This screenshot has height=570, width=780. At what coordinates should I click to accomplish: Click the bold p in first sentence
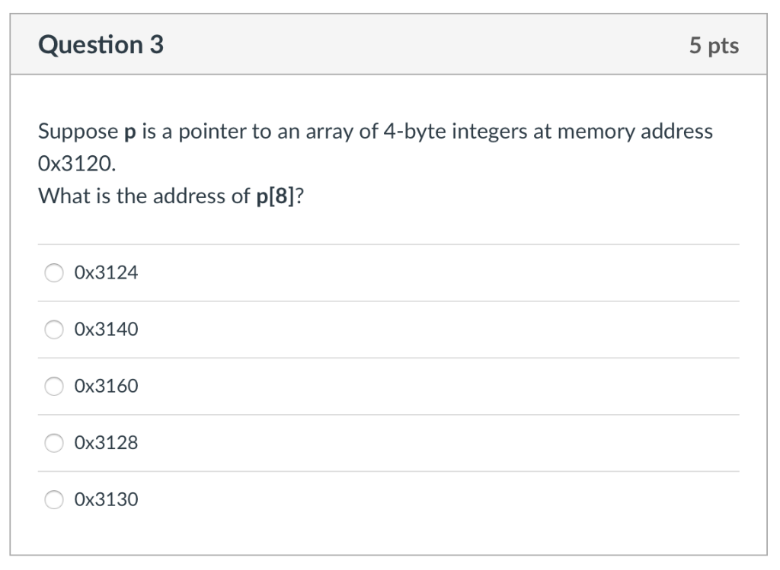129,132
